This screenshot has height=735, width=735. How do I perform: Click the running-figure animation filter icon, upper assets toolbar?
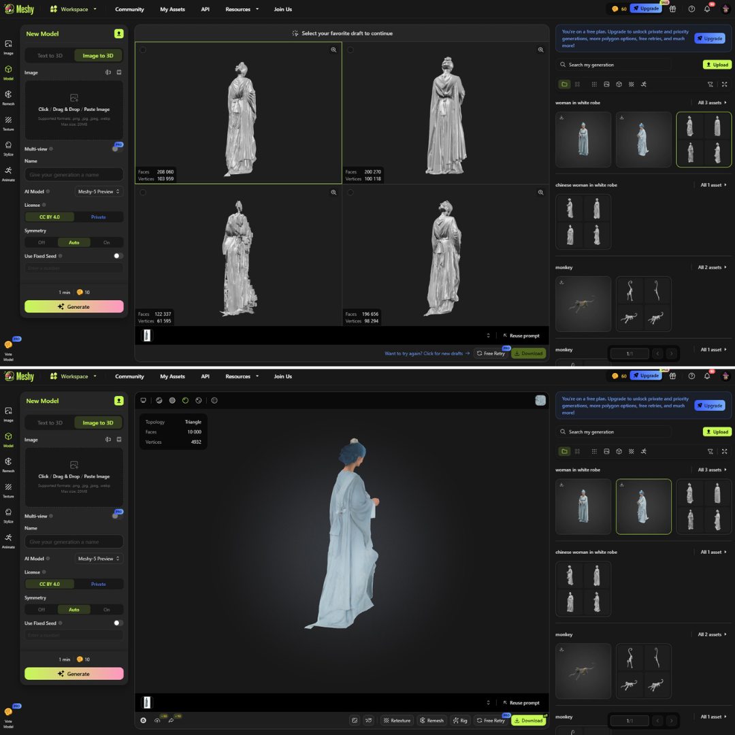[x=644, y=84]
